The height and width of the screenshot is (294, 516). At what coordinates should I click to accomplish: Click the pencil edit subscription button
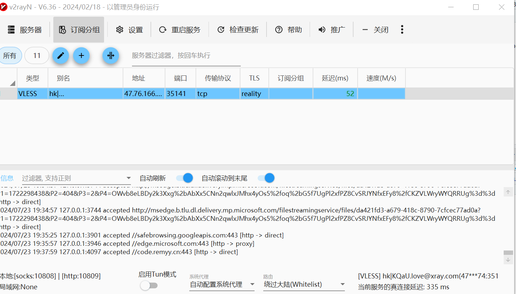[61, 55]
